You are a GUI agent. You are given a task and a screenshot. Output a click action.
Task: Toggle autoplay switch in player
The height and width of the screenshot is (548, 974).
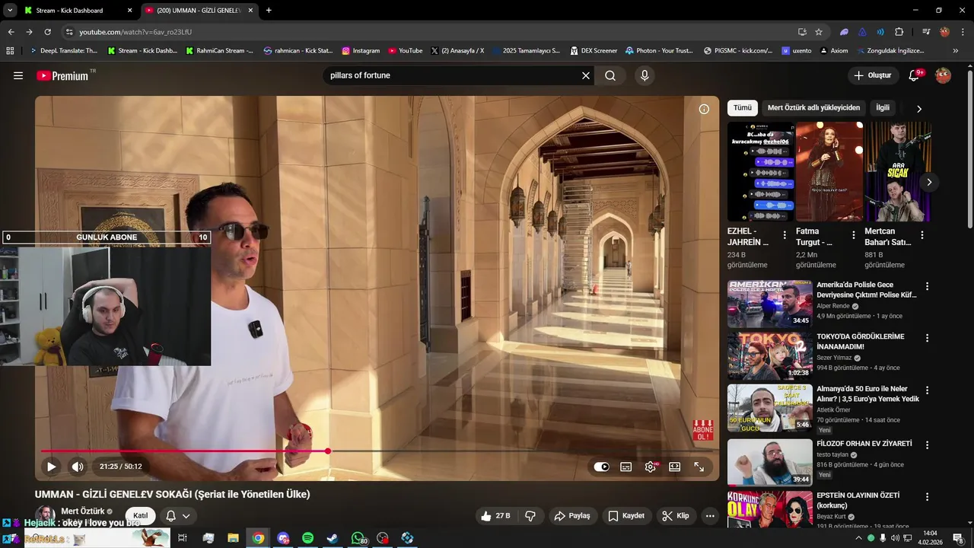[602, 467]
